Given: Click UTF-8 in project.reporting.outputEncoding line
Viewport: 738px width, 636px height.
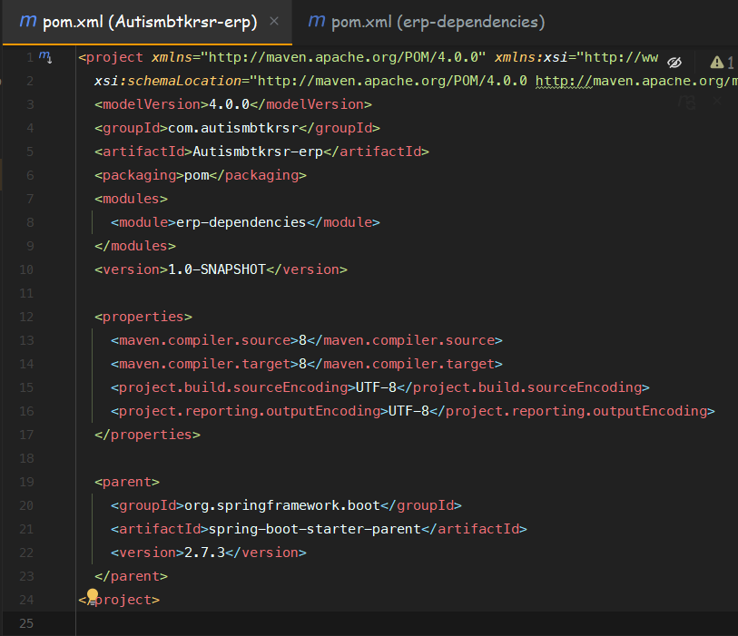Looking at the screenshot, I should [x=409, y=411].
